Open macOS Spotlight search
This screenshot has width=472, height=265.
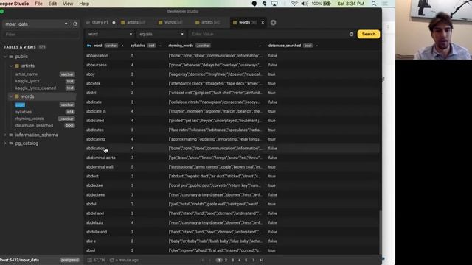coord(374,4)
